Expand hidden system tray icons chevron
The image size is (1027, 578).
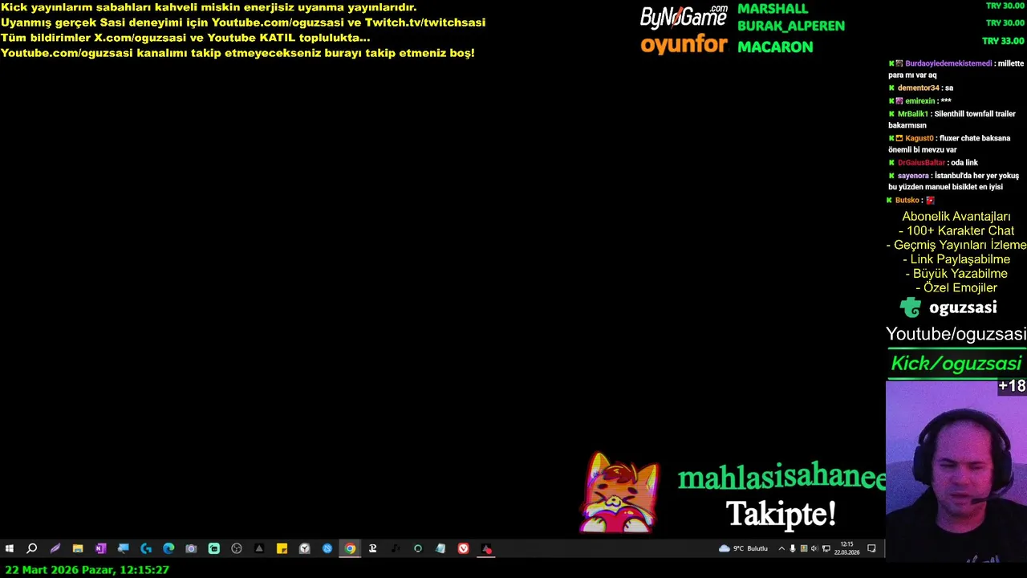[x=781, y=548]
